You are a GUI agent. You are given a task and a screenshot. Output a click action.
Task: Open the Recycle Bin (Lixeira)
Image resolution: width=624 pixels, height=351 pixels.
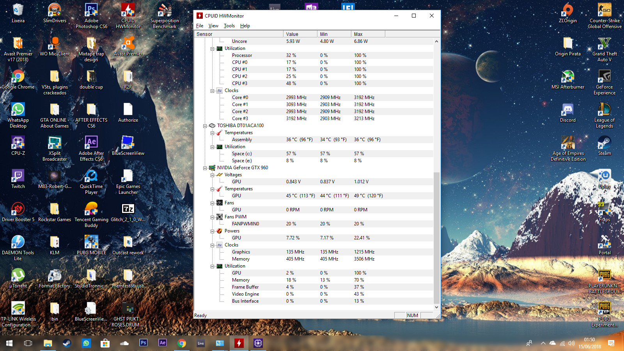pyautogui.click(x=18, y=13)
